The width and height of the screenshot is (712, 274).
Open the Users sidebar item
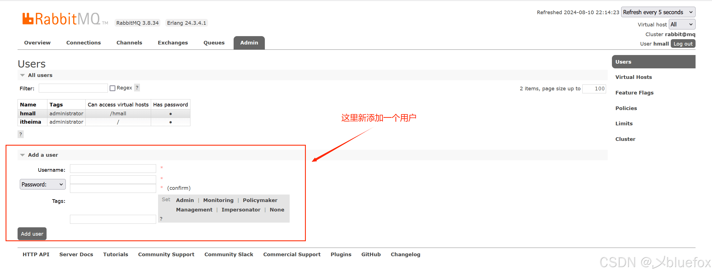[x=653, y=62]
